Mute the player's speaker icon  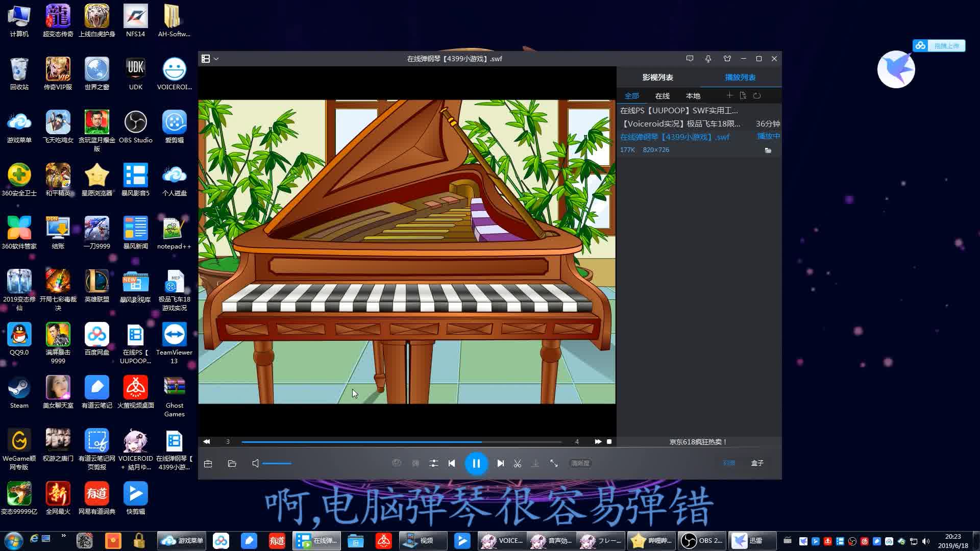point(255,463)
